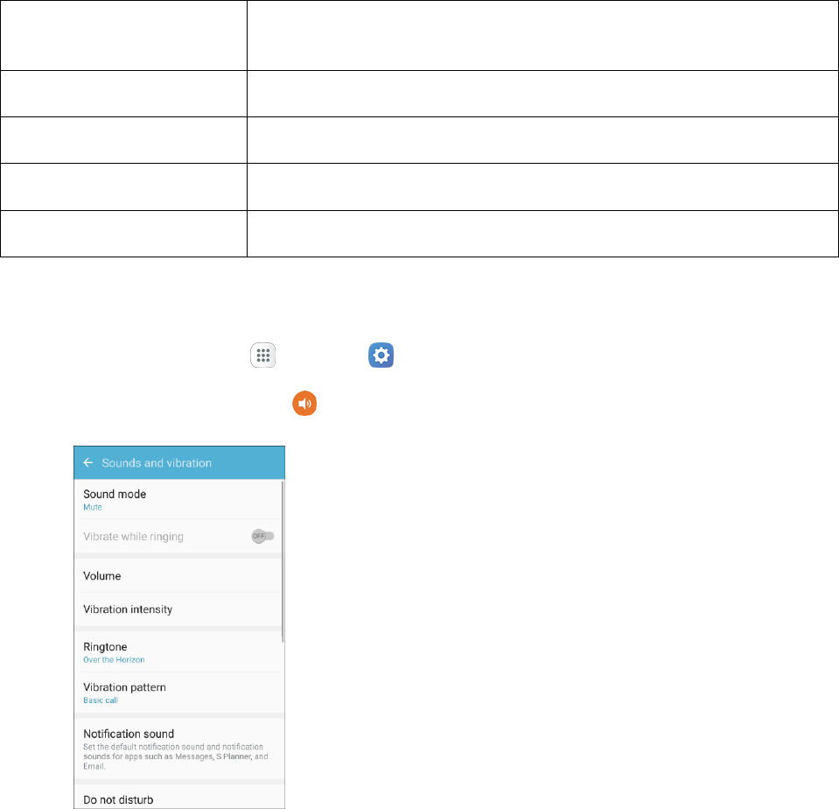Go back using the header arrow
The height and width of the screenshot is (809, 839).
(88, 462)
